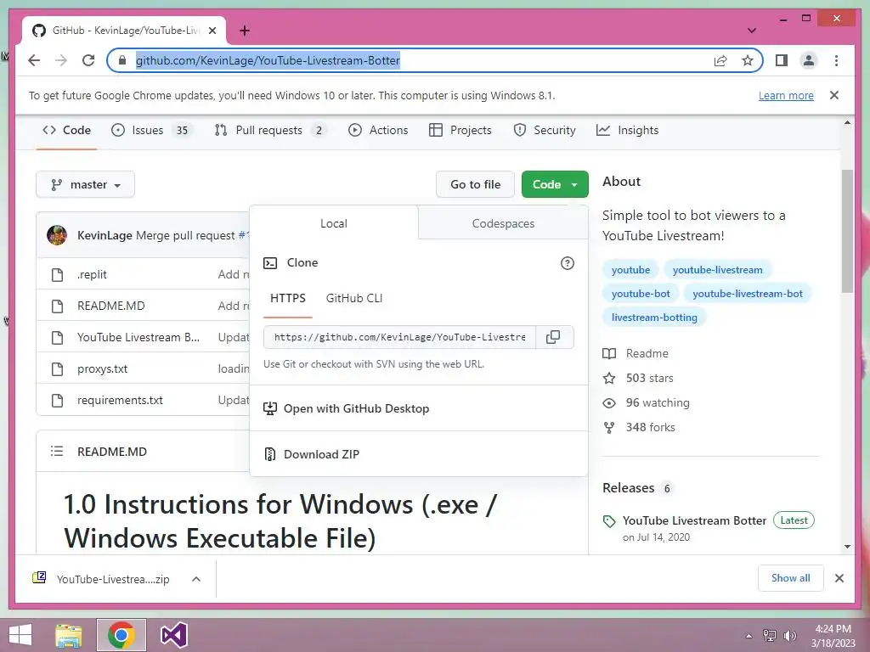Open the requirements.txt file
This screenshot has width=870, height=652.
click(120, 401)
